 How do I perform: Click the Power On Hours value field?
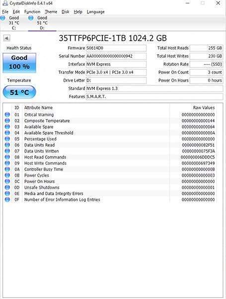pyautogui.click(x=206, y=80)
